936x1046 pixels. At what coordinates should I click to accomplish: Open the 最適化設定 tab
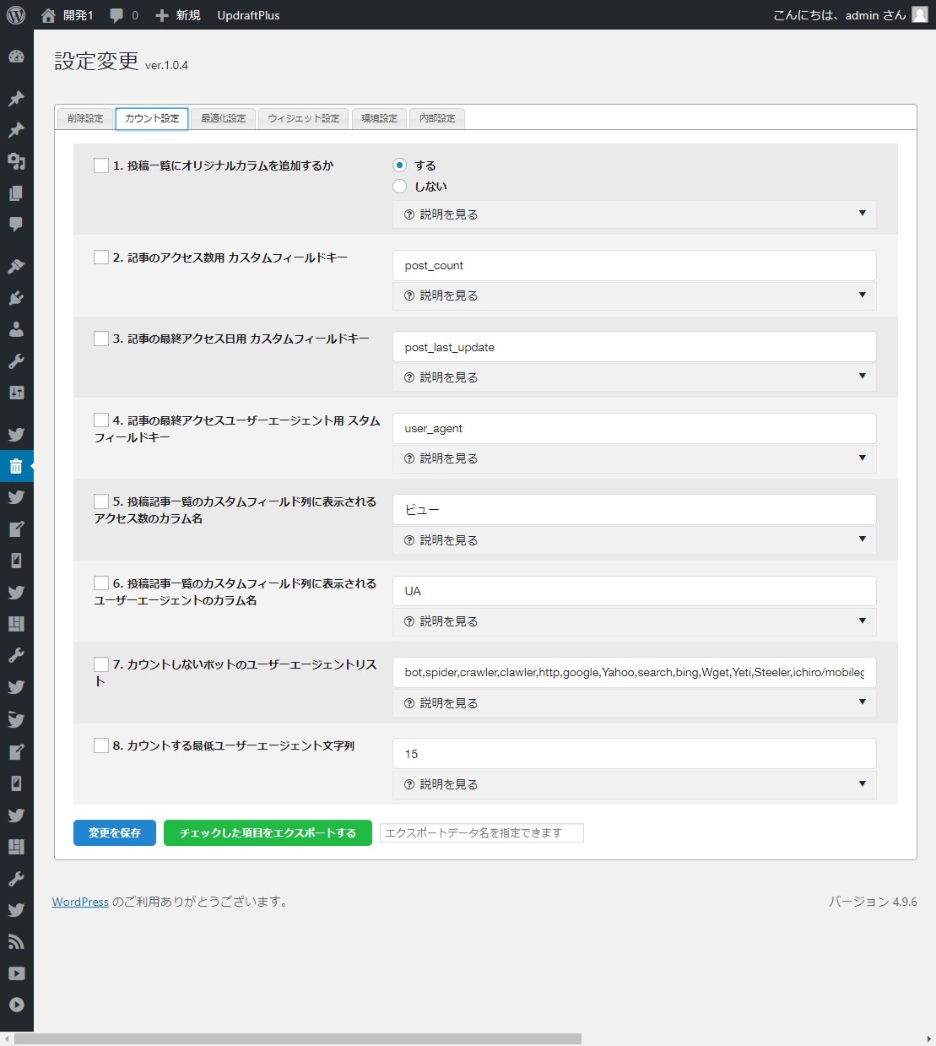(x=223, y=118)
